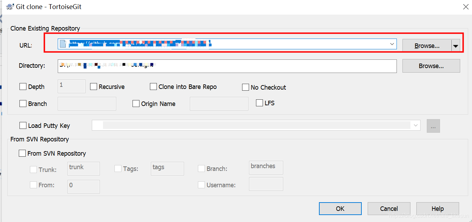Click the Origin Name text field
The image size is (472, 222).
[x=219, y=104]
